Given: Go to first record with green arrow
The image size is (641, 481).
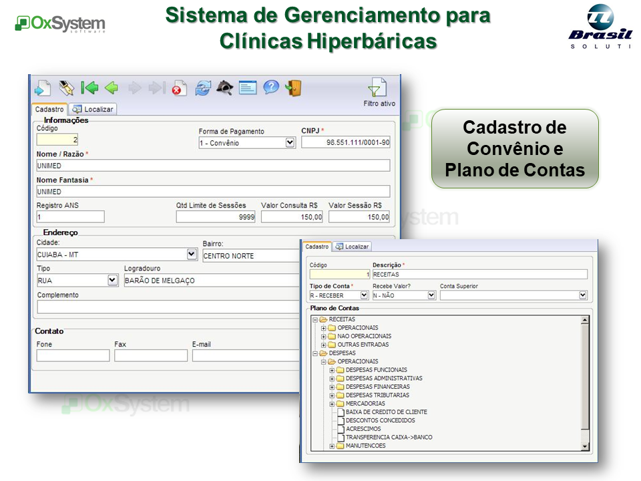Looking at the screenshot, I should pos(89,88).
